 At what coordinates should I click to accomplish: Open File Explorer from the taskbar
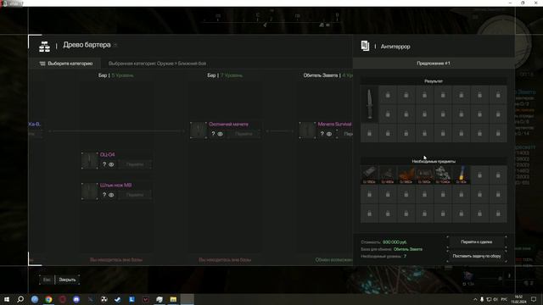(173, 299)
